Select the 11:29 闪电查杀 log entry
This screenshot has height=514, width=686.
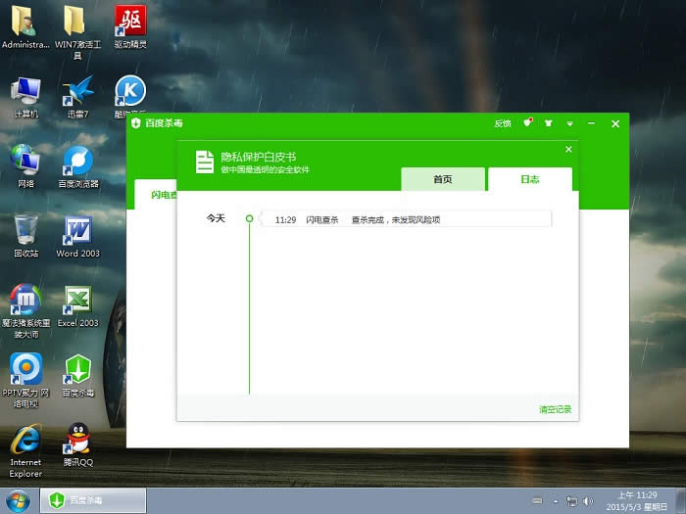tap(406, 219)
